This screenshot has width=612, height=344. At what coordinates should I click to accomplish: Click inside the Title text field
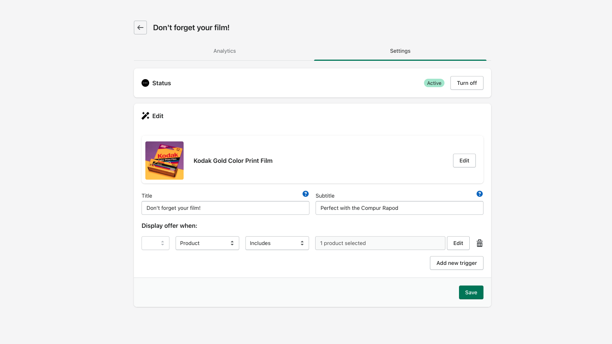point(225,208)
